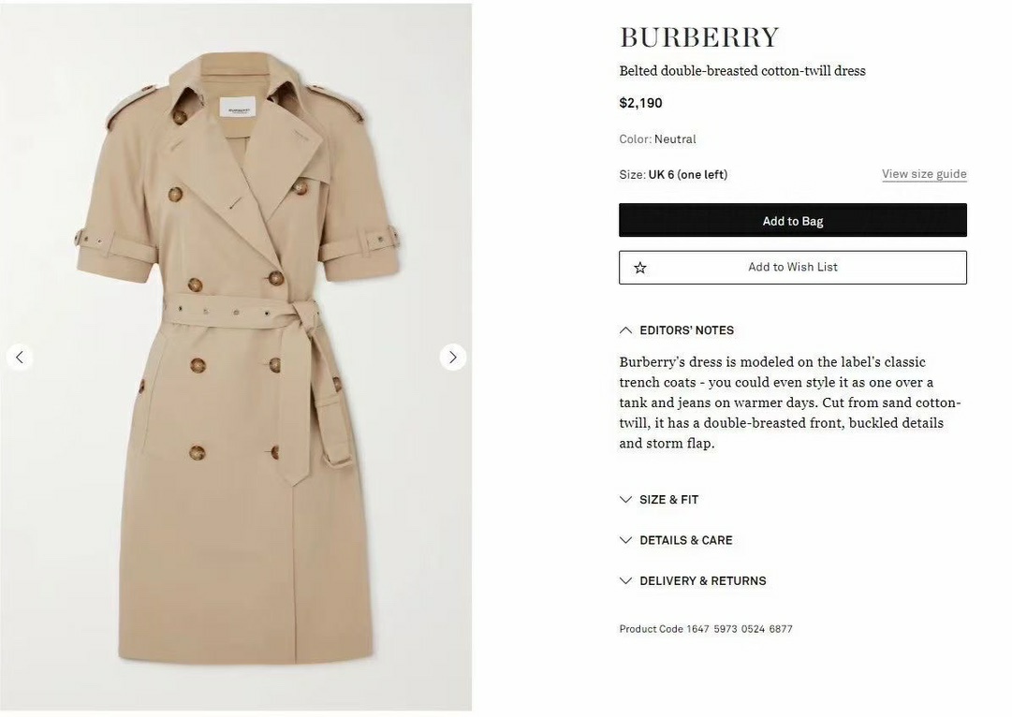1012x717 pixels.
Task: Click the Add to Wish List text
Action: tap(793, 267)
